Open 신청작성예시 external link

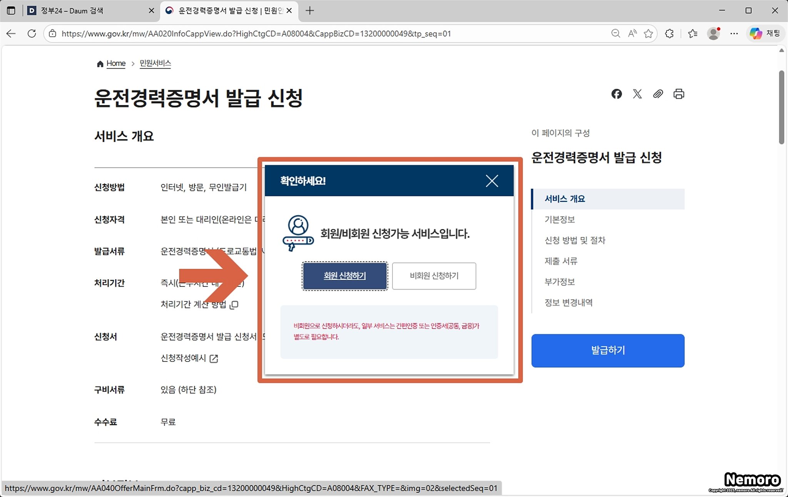coord(189,358)
